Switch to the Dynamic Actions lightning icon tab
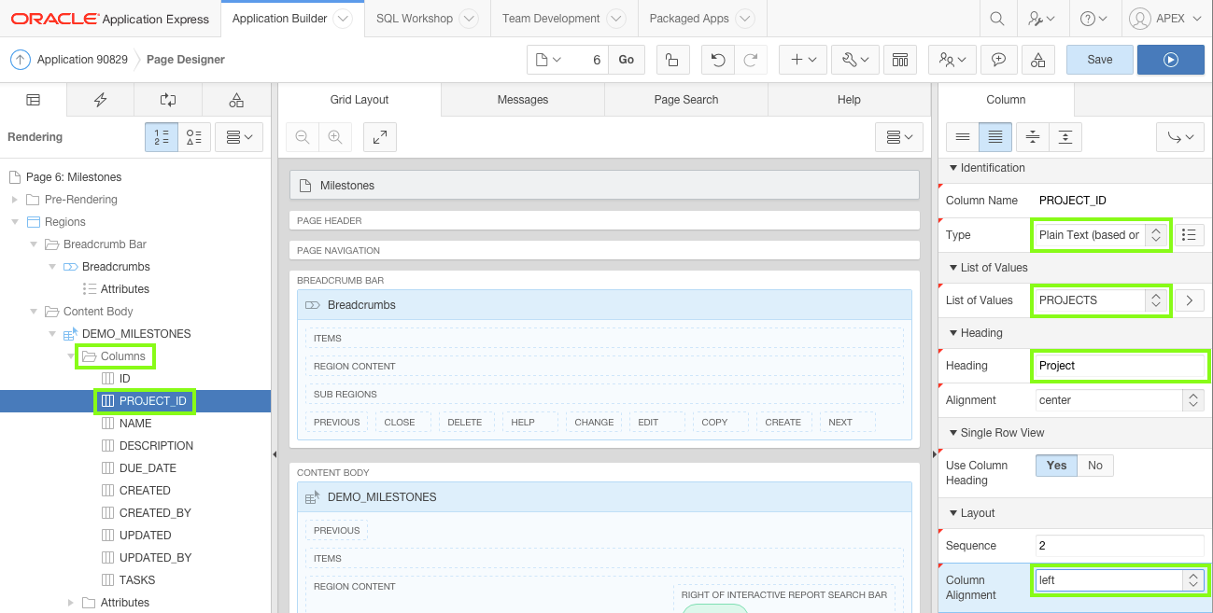 pos(100,100)
